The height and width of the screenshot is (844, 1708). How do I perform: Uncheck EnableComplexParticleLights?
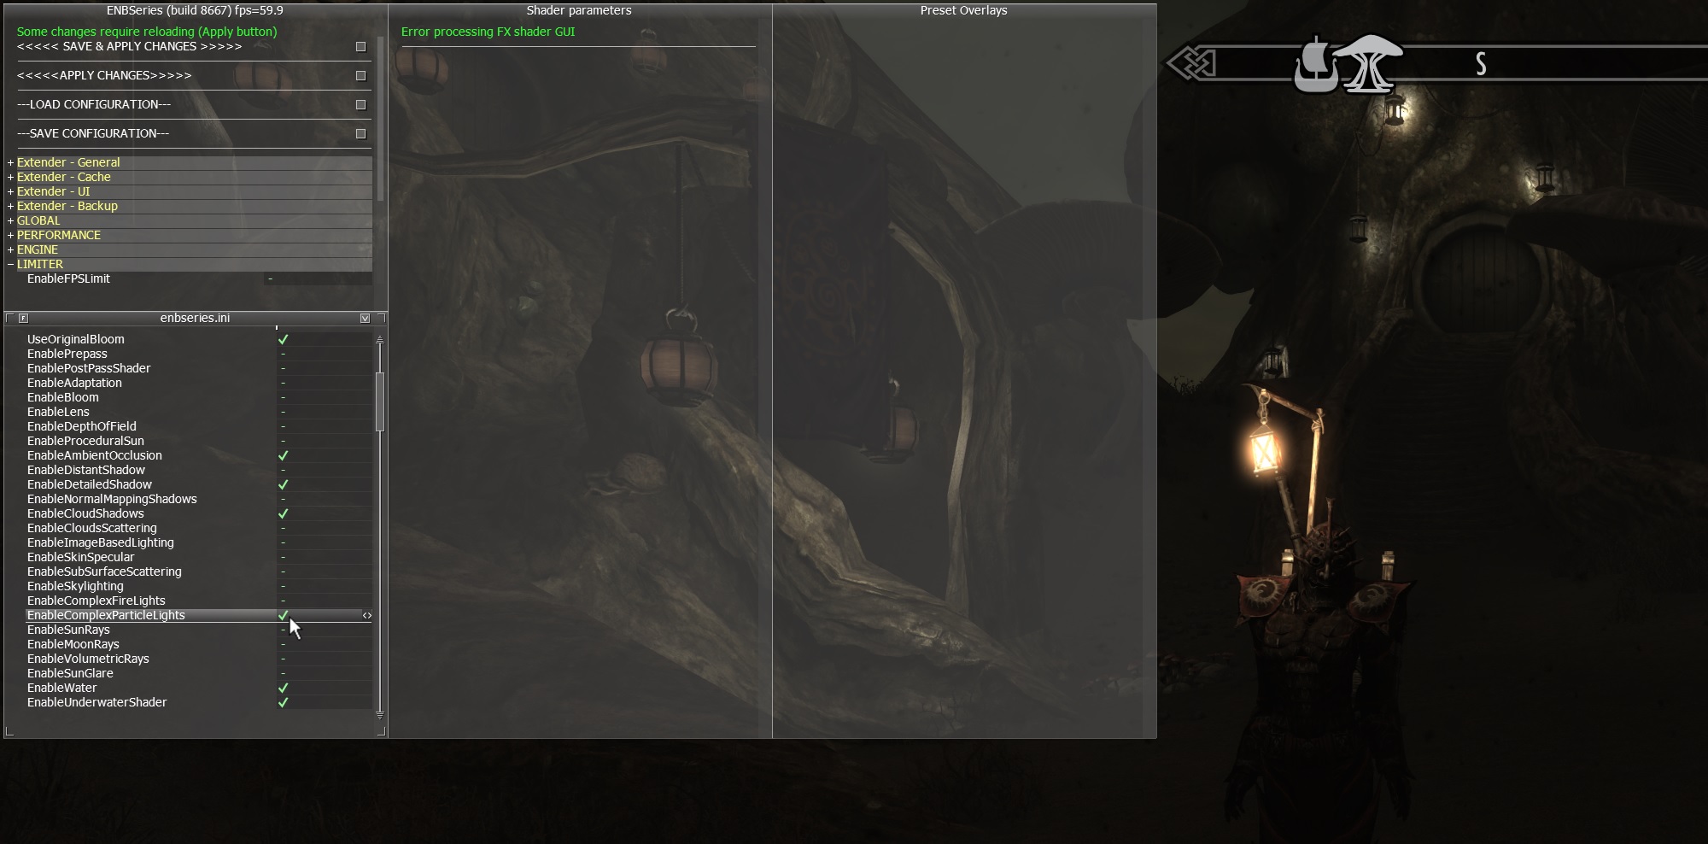coord(283,615)
